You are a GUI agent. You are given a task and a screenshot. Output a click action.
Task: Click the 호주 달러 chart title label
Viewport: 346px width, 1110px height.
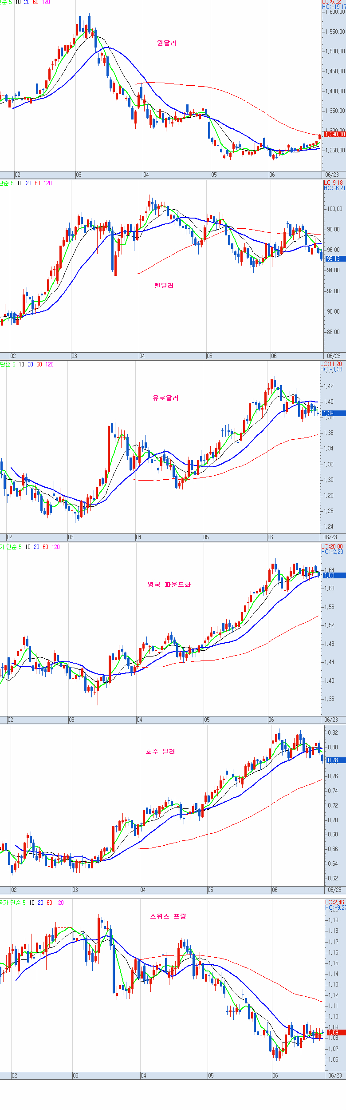point(161,752)
